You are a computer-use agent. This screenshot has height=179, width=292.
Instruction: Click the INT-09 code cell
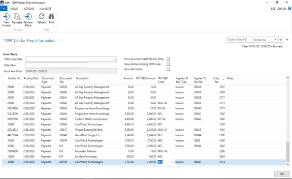point(162,119)
